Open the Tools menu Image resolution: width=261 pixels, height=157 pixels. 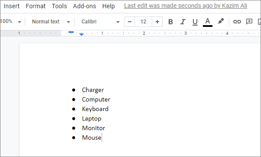coord(59,6)
